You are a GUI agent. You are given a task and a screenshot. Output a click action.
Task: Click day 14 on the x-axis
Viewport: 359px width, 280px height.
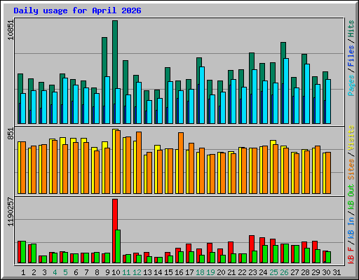[158, 272]
